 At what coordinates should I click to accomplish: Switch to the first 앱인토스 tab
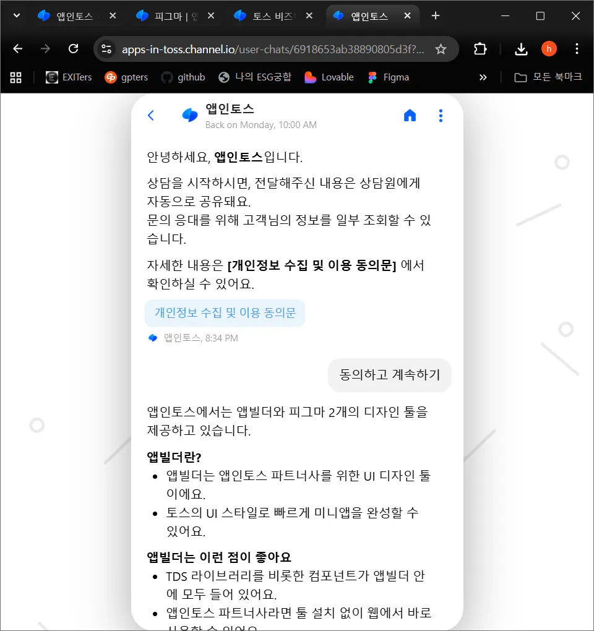75,16
